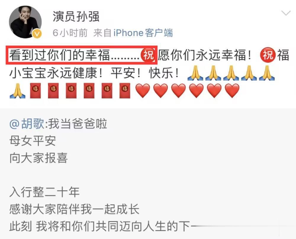This screenshot has width=296, height=239.
Task: Click the quoted line 向大家报喜
Action: click(38, 158)
